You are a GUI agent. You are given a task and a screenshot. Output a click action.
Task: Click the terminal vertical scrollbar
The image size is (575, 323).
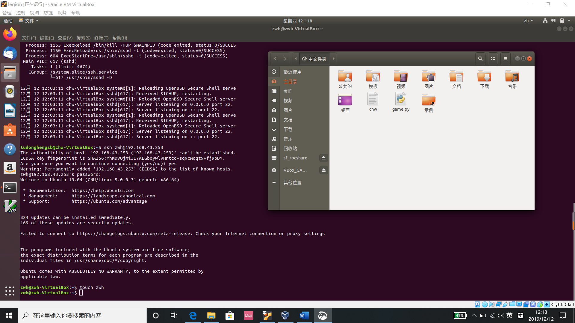[573, 221]
